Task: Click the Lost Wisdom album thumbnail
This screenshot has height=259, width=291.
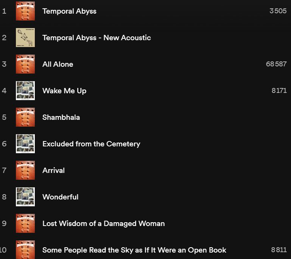Action: click(x=25, y=223)
